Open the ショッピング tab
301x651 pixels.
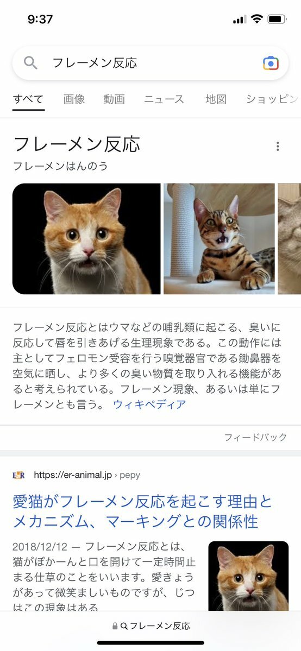pos(272,99)
